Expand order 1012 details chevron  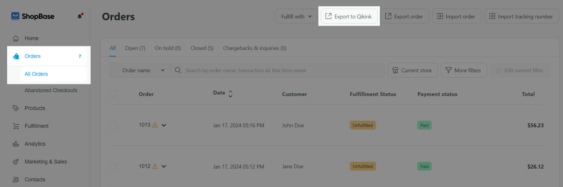(x=164, y=166)
